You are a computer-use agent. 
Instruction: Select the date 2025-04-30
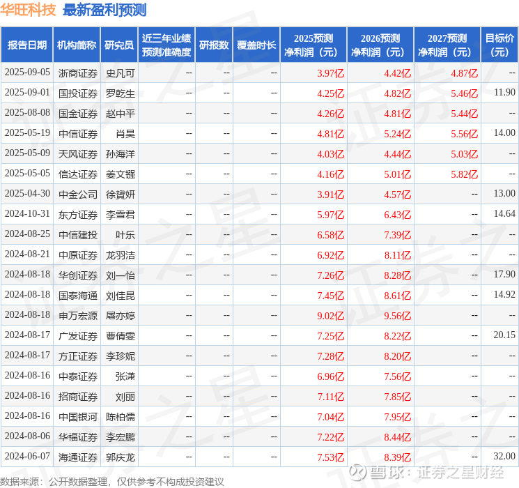(27, 194)
